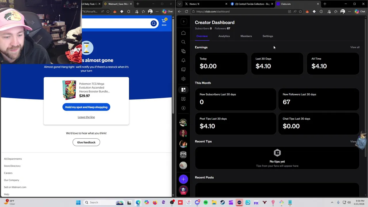368x207 pixels.
Task: Open the messages icon in Club sidebar
Action: 183,70
